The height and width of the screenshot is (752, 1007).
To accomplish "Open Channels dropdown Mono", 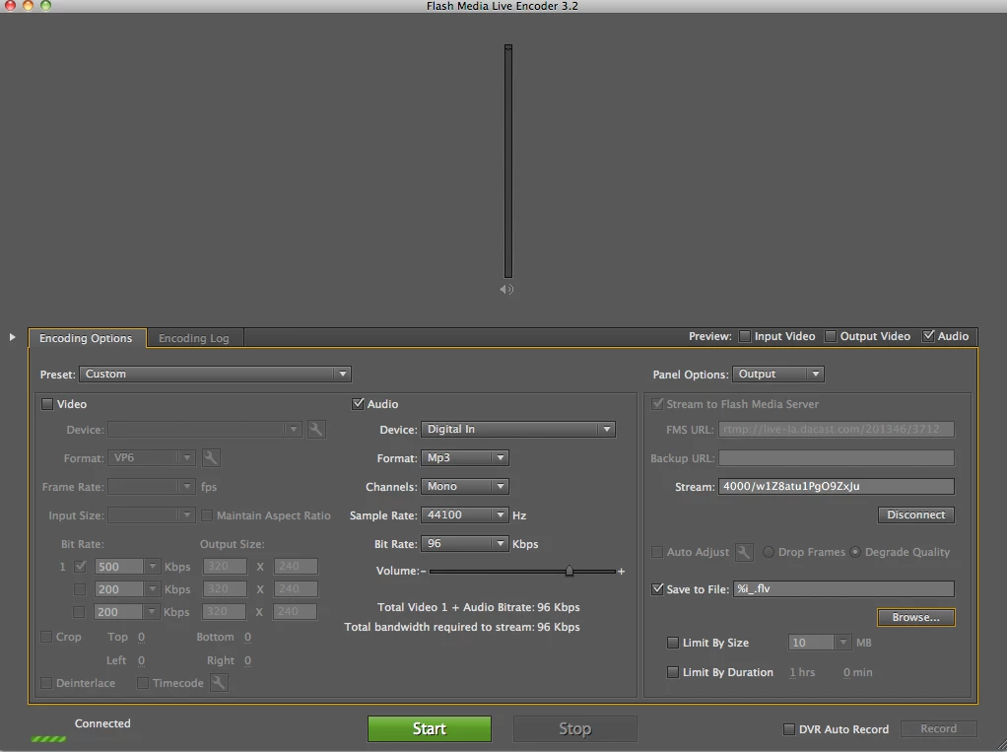I will pos(465,486).
